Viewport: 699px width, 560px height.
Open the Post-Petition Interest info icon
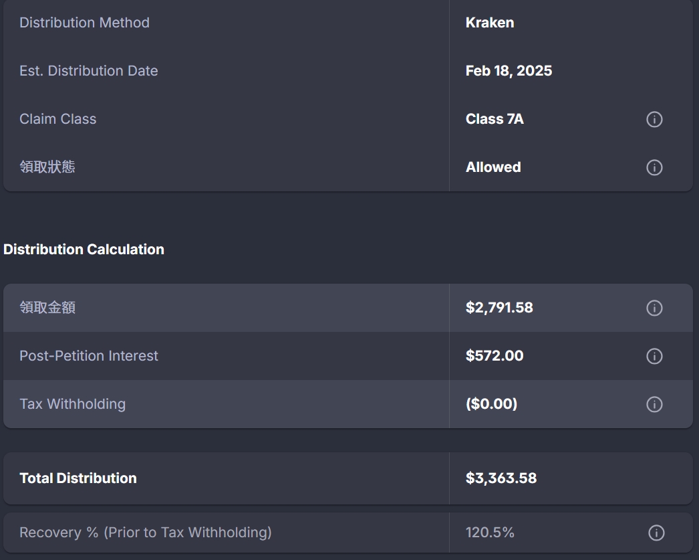(654, 356)
